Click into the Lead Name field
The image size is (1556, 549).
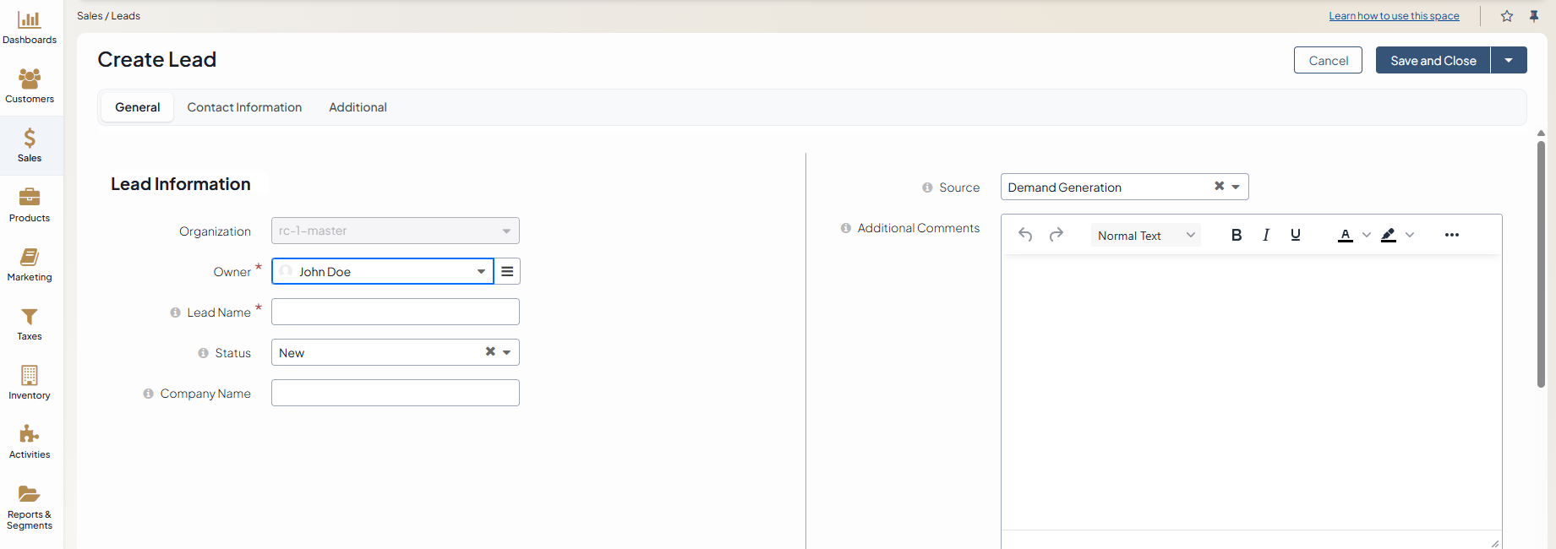pyautogui.click(x=395, y=312)
